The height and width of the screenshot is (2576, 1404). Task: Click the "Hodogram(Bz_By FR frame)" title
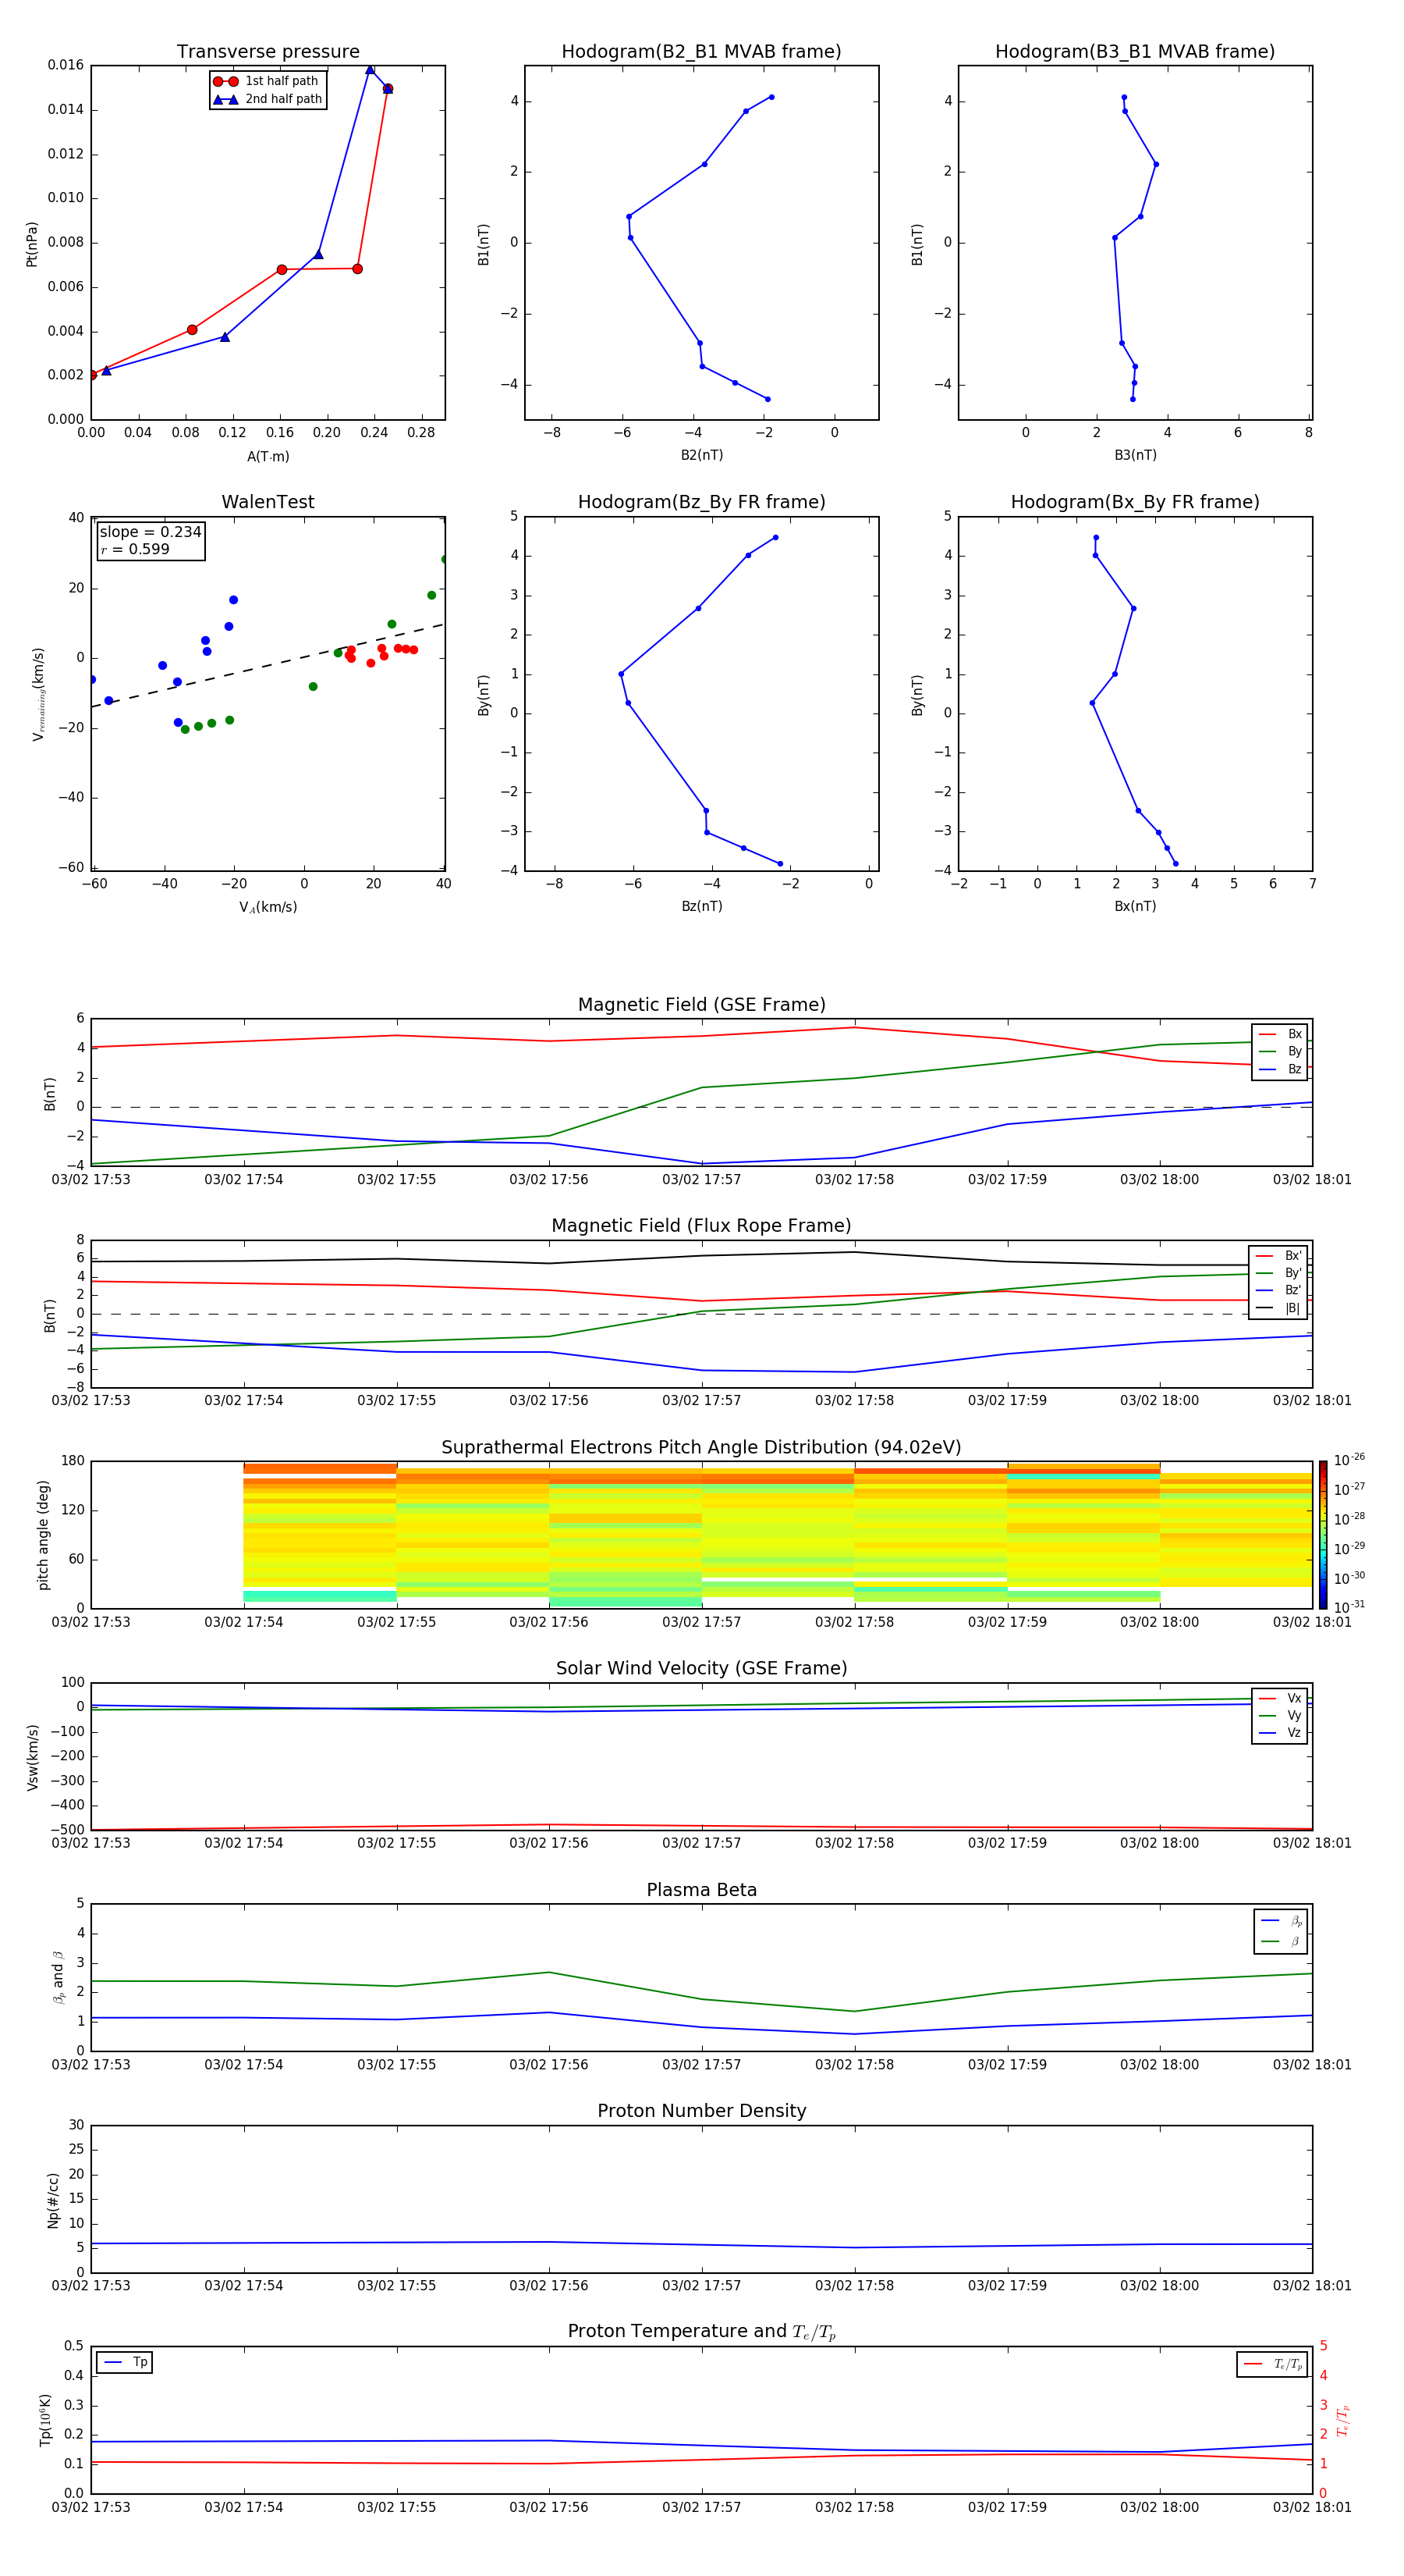701,502
